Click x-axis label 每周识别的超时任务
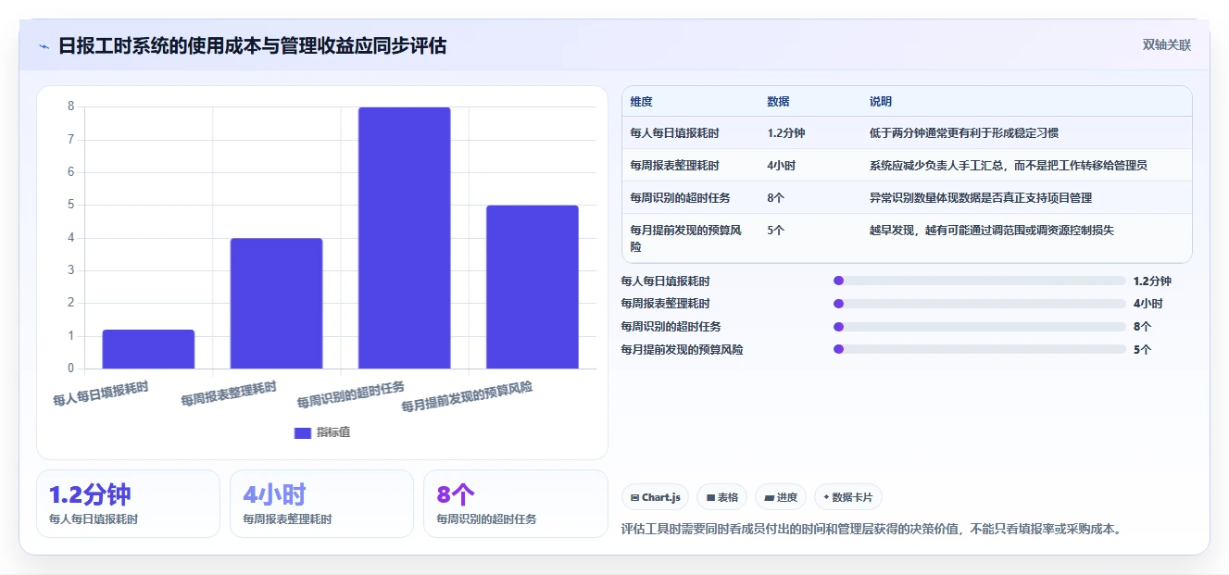The height and width of the screenshot is (575, 1229). coord(351,396)
